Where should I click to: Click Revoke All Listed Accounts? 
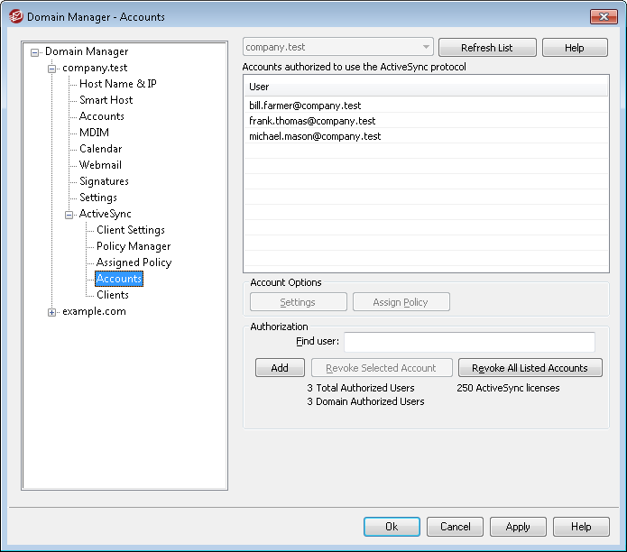pos(530,368)
